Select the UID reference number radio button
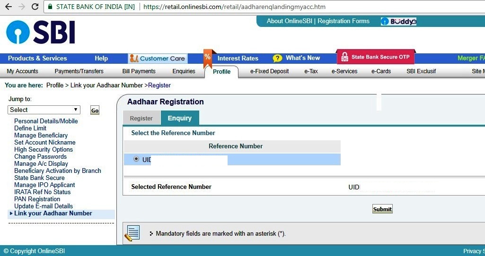 click(136, 159)
